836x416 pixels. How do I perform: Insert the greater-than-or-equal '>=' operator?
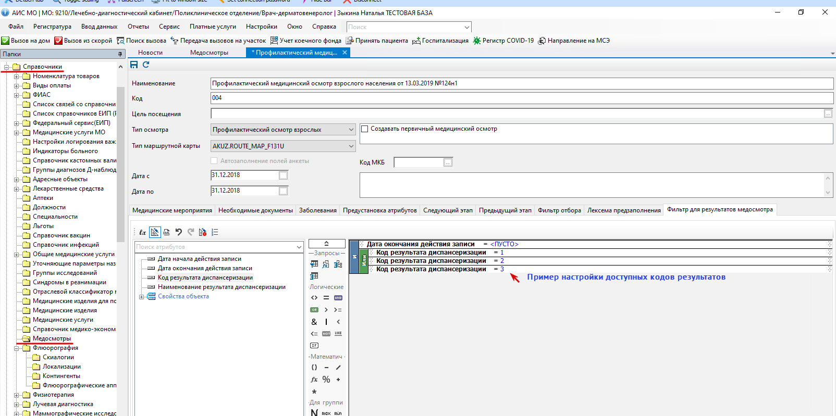[x=338, y=310]
